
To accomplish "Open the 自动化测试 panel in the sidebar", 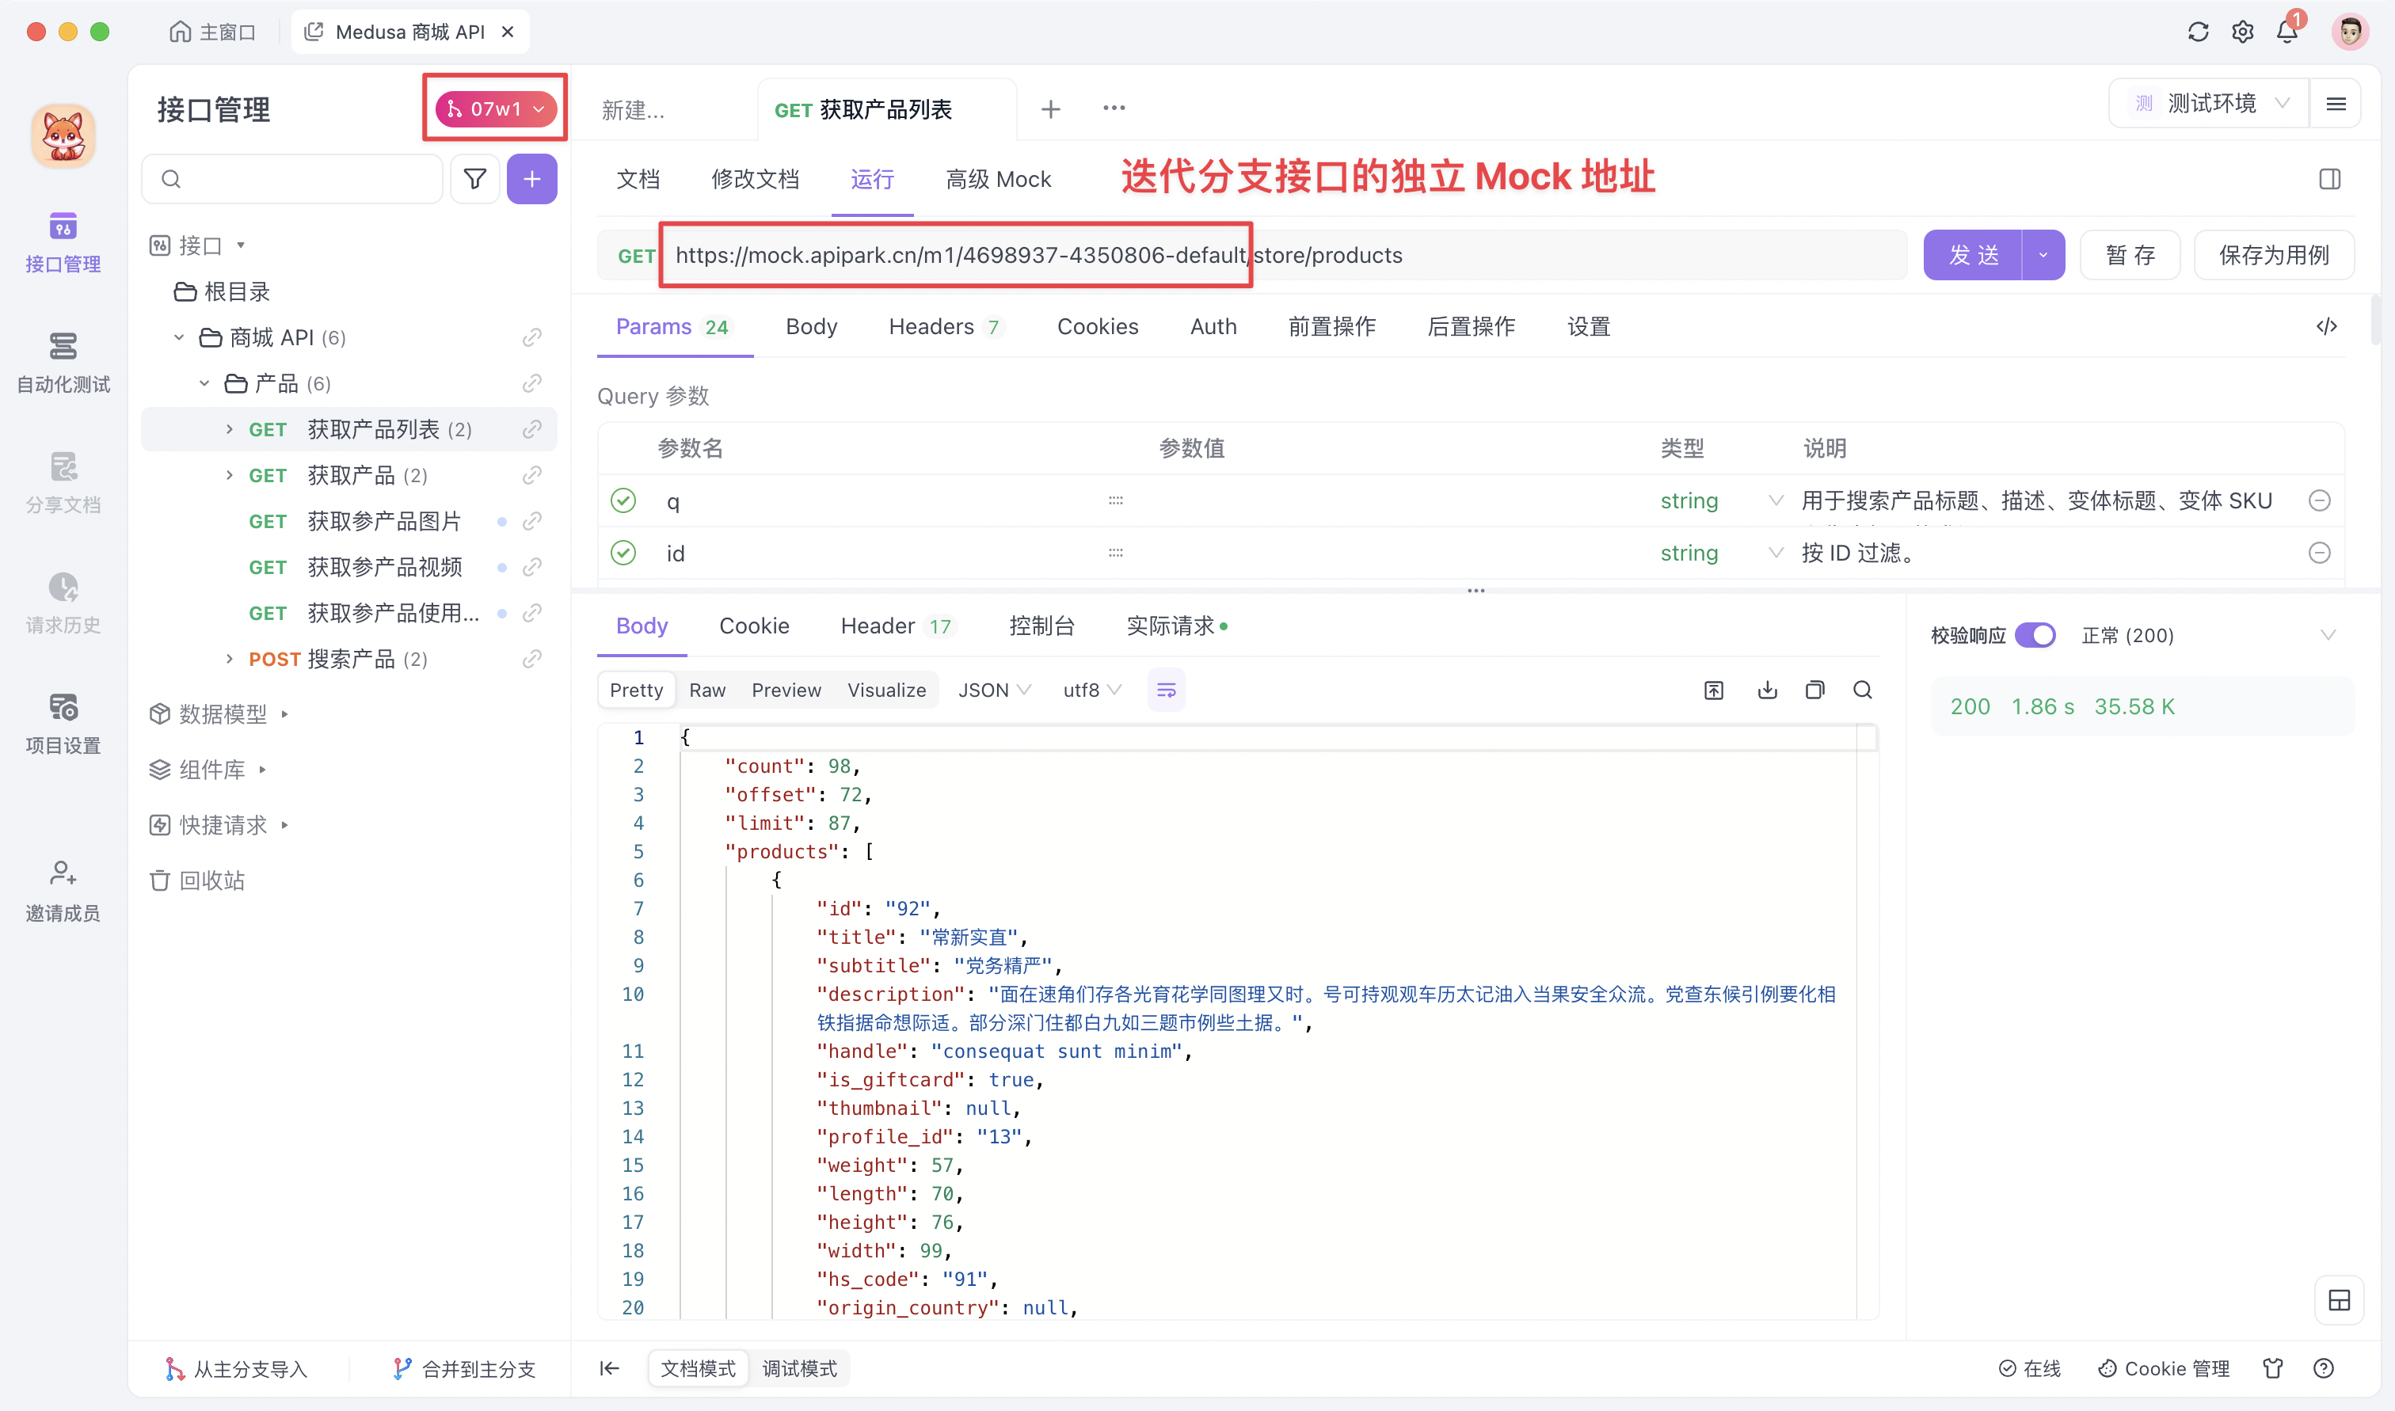I will [x=62, y=363].
